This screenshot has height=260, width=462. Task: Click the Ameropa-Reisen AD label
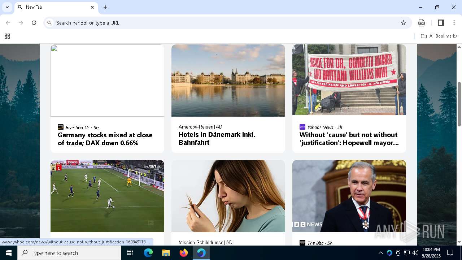click(200, 127)
